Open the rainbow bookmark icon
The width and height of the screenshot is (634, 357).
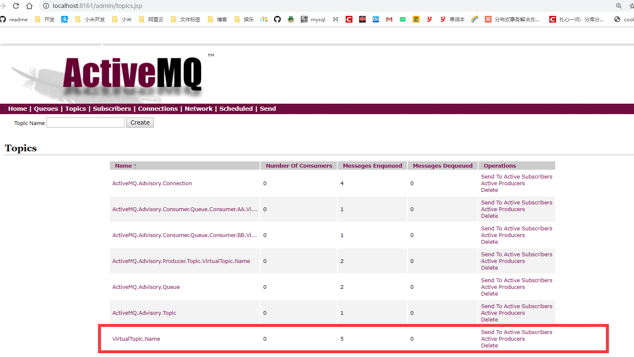[x=475, y=19]
